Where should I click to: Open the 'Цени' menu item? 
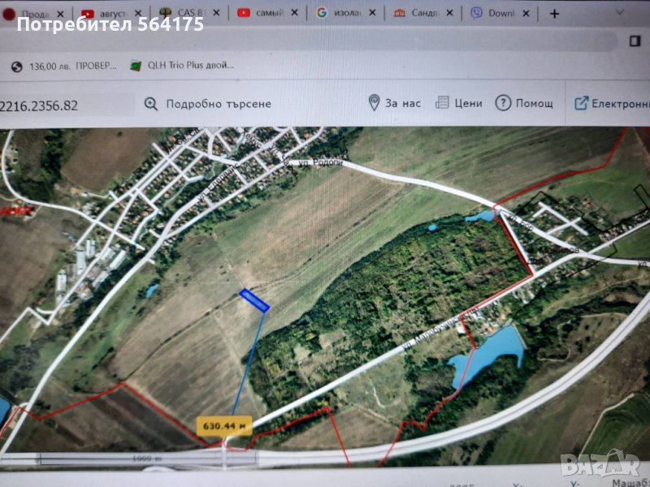(x=468, y=104)
